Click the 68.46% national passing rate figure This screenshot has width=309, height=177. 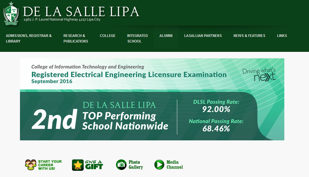click(x=216, y=129)
